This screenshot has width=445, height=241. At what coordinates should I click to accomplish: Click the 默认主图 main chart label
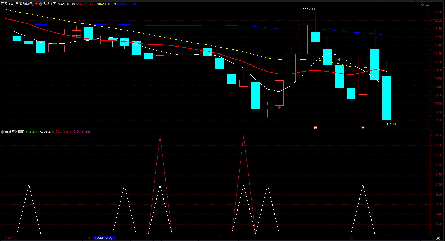[50, 4]
